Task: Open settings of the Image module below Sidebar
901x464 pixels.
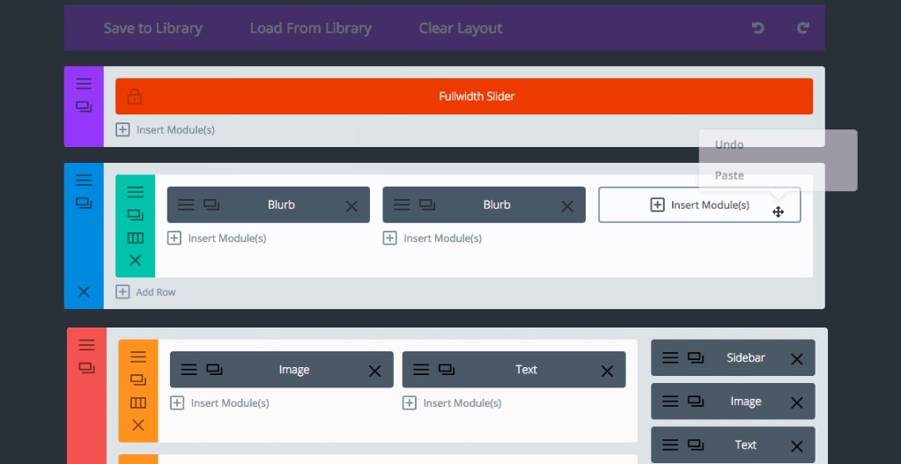Action: (x=670, y=401)
